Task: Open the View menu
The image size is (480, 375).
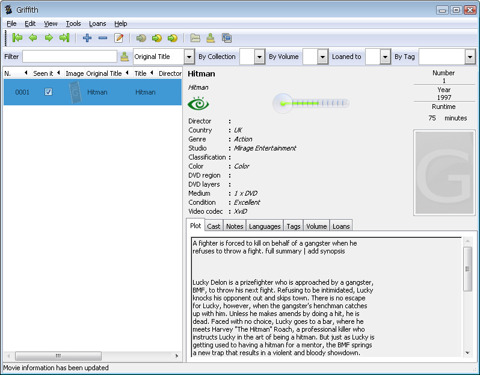Action: [x=51, y=23]
